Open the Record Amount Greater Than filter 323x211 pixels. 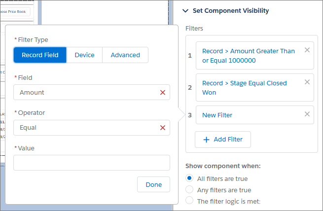pyautogui.click(x=249, y=56)
